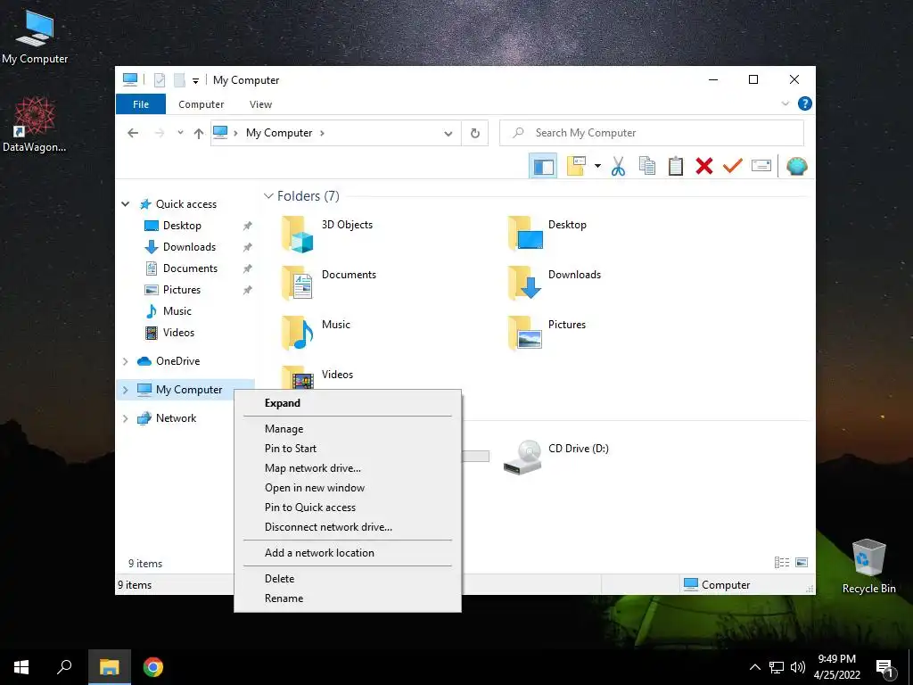Show hidden tray icons with the caret

point(754,667)
